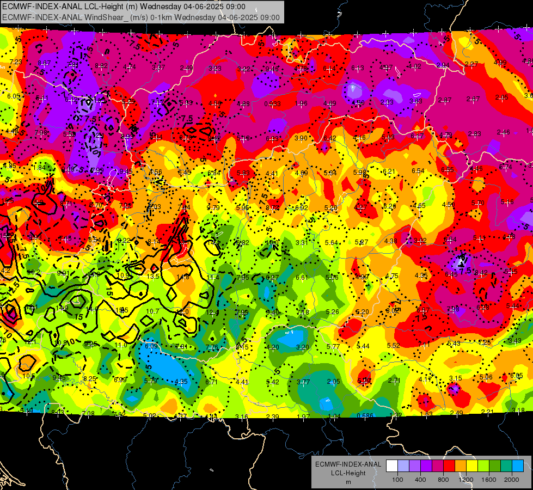Click the magenta swatch left of 800
Image resolution: width=533 pixels, height=490 pixels.
click(438, 466)
